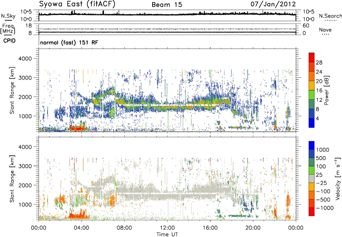Click the "12:00" time axis label

tap(167, 228)
